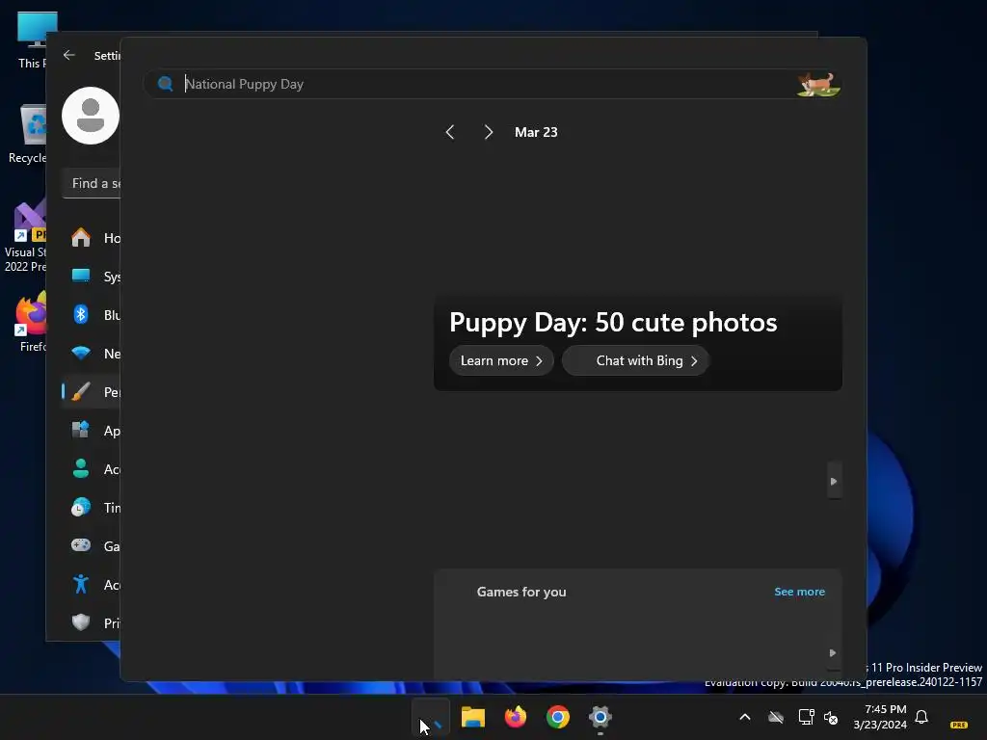Open Accounts in Settings sidebar
The image size is (987, 740).
(92, 469)
